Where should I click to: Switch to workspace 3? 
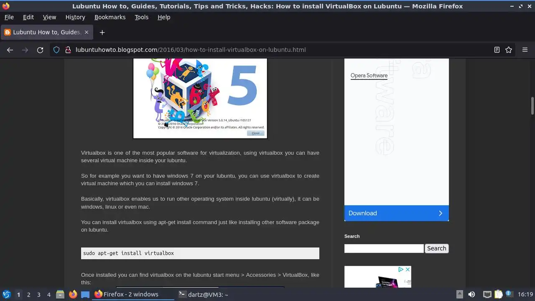point(38,295)
